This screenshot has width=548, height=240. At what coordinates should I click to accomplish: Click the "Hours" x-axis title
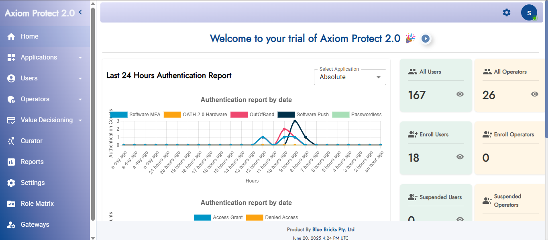coord(252,181)
